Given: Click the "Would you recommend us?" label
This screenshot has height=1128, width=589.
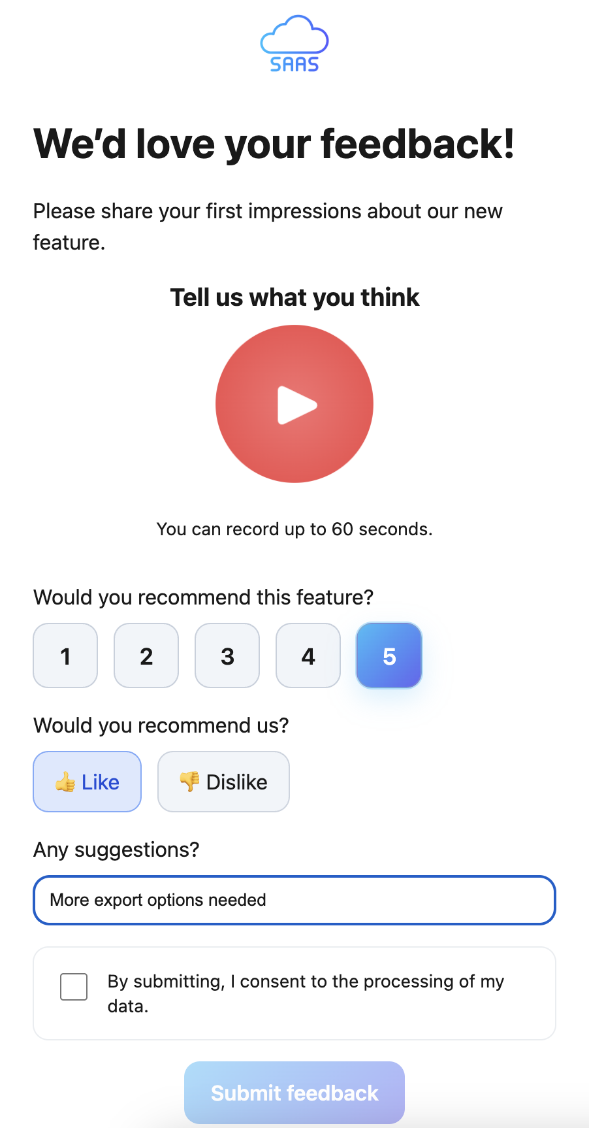Looking at the screenshot, I should [x=161, y=725].
